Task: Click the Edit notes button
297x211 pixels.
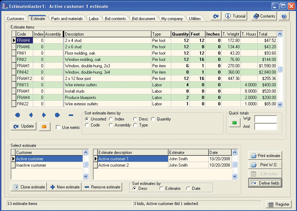Action: (x=265, y=174)
